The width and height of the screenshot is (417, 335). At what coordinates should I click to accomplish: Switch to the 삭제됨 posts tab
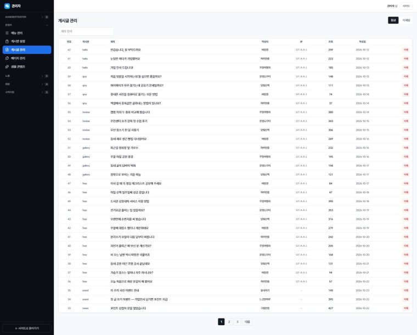(x=406, y=20)
